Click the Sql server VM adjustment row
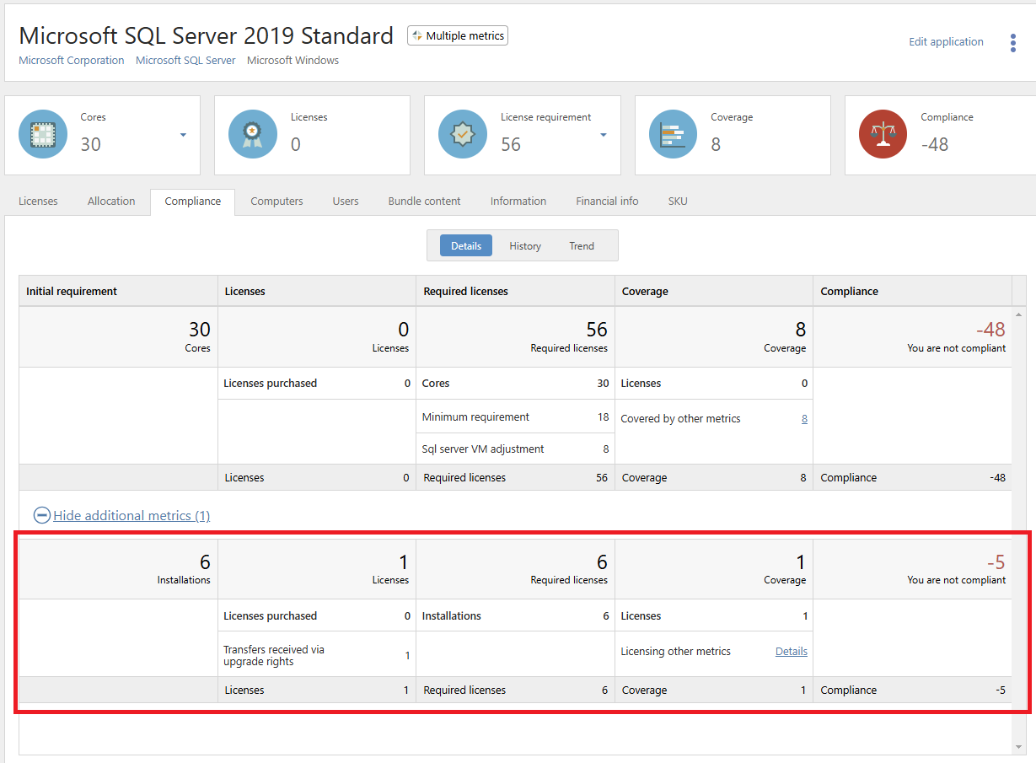This screenshot has width=1036, height=763. click(x=516, y=449)
